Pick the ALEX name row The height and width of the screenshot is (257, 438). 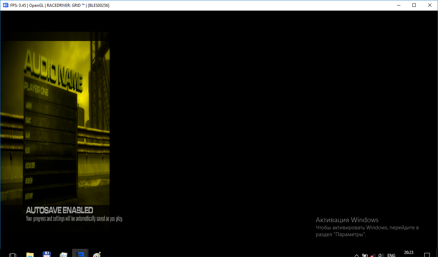tap(50, 151)
